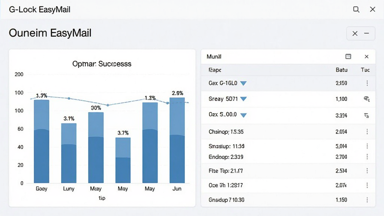This screenshot has height=216, width=384.
Task: Click the Jun bar in the chart
Action: tap(177, 140)
